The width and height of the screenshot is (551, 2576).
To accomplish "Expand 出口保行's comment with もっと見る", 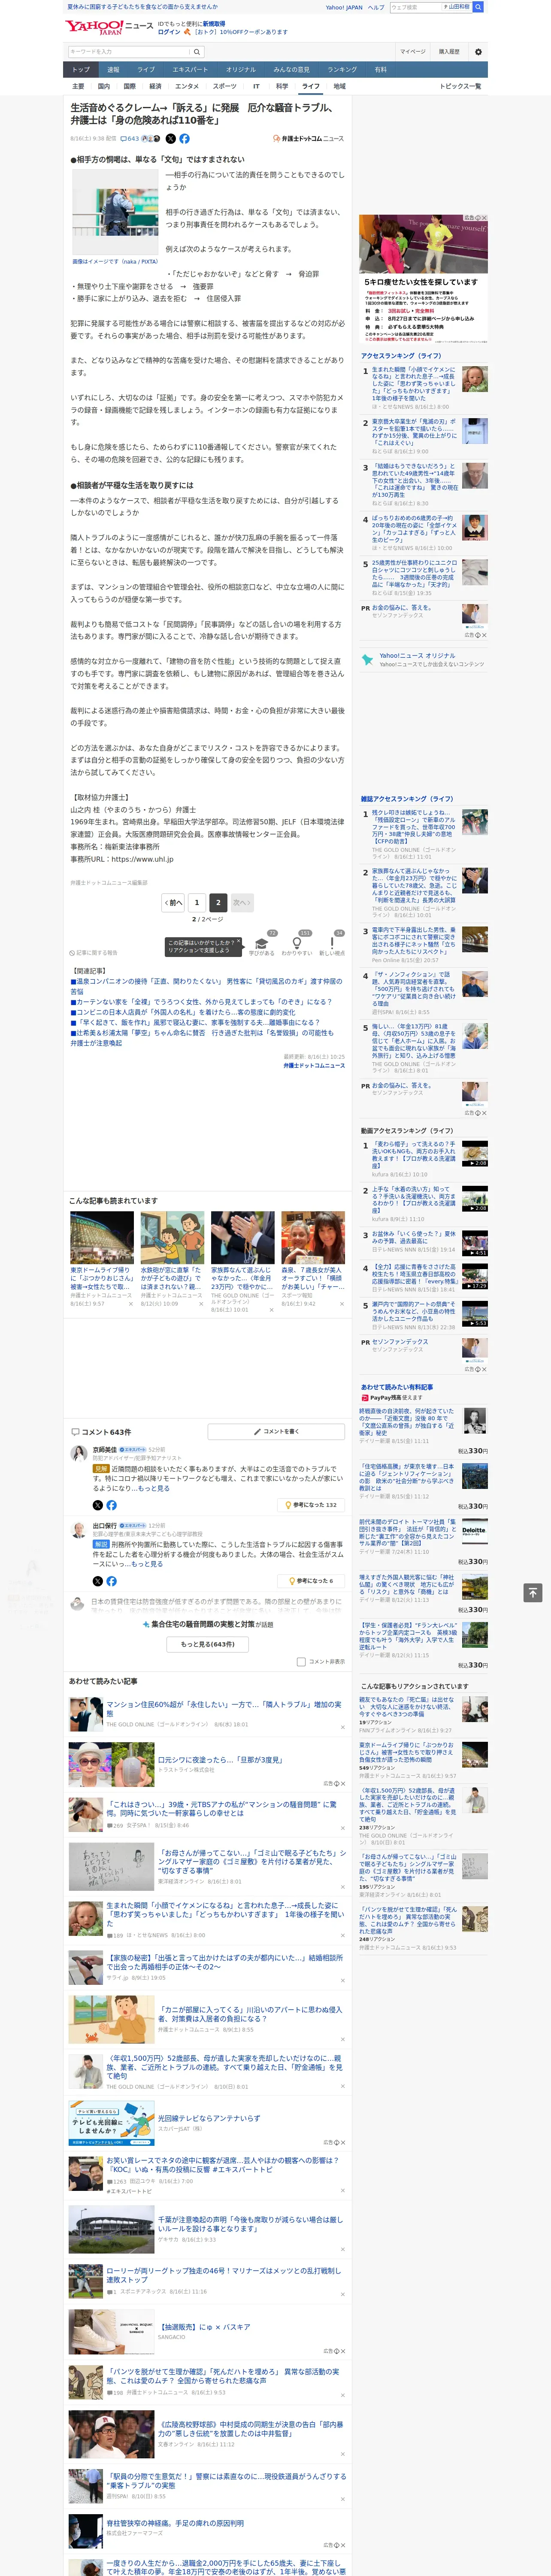I will pyautogui.click(x=147, y=1564).
